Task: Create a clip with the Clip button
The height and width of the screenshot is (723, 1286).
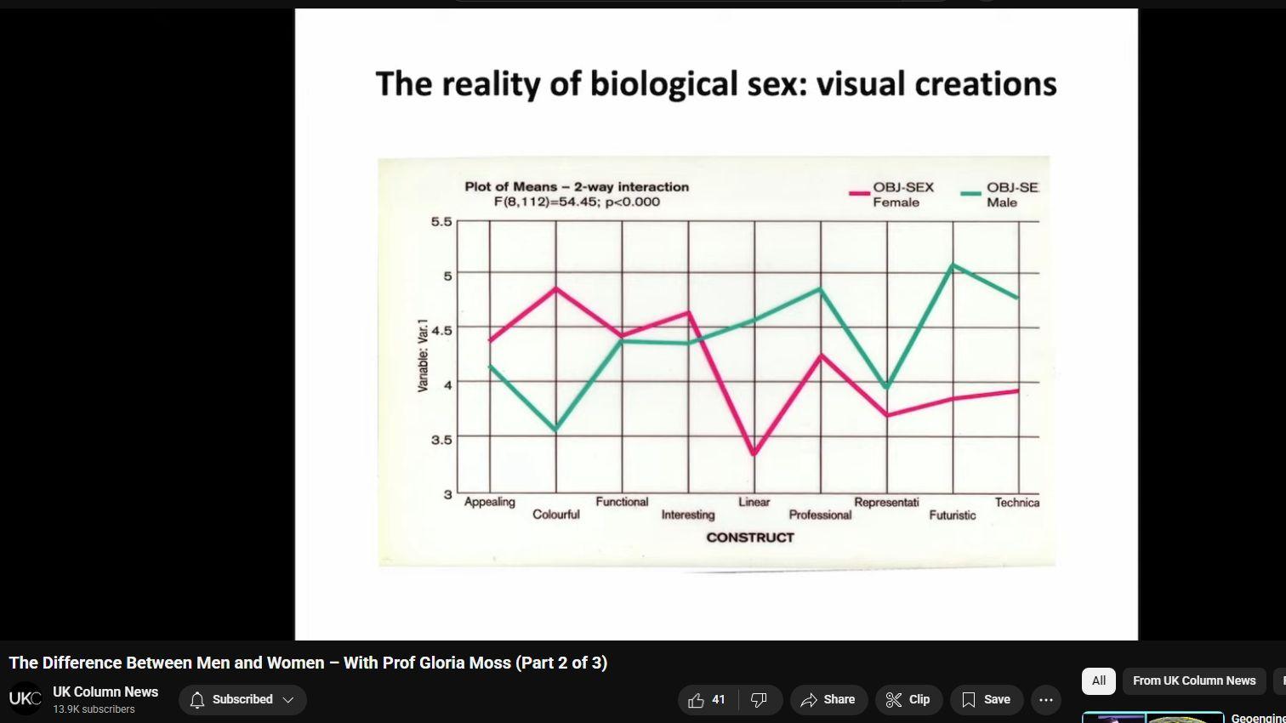Action: tap(908, 700)
